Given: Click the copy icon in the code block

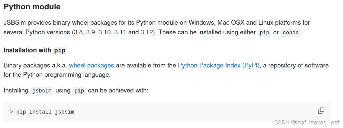Looking at the screenshot, I should [321, 111].
